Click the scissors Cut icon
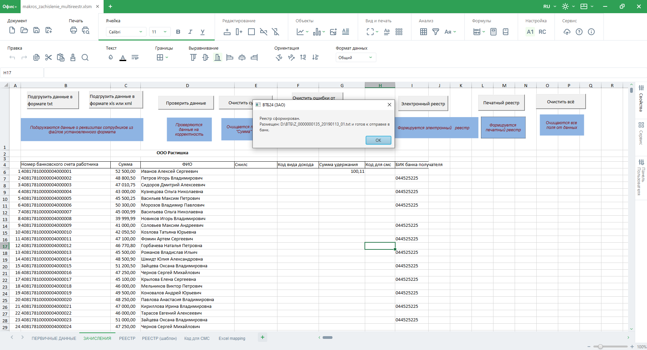This screenshot has height=350, width=647. pyautogui.click(x=49, y=57)
